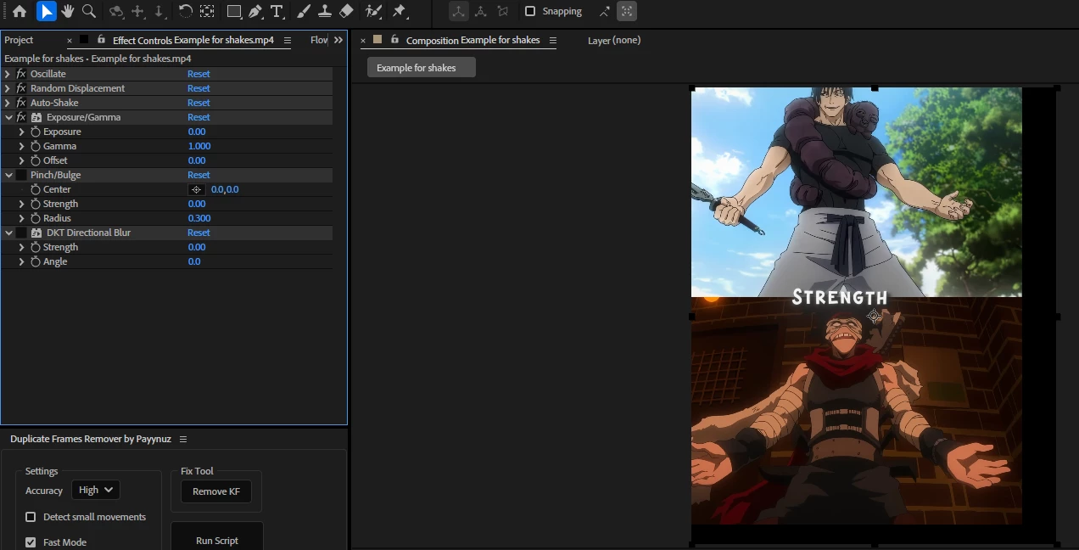Viewport: 1079px width, 550px height.
Task: Select the Hand tool
Action: point(67,12)
